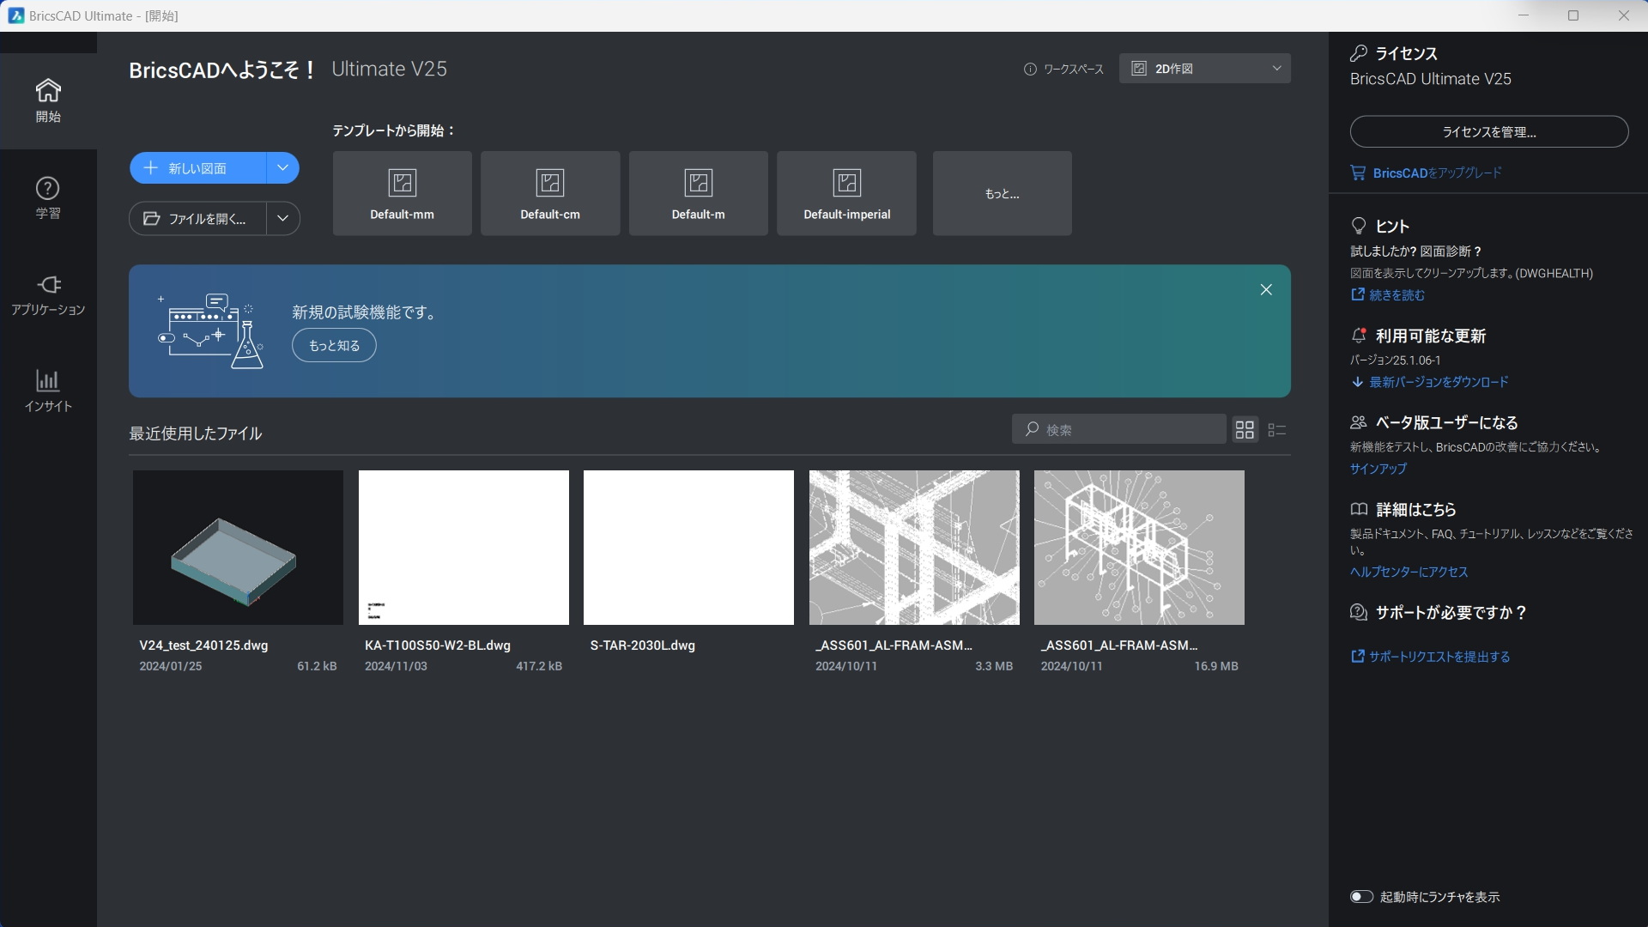
Task: Click the サインアップ link
Action: pos(1378,469)
